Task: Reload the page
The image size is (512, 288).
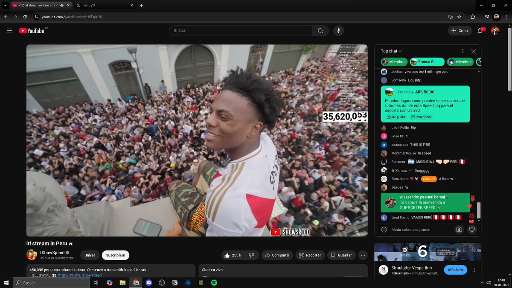Action: [25, 17]
